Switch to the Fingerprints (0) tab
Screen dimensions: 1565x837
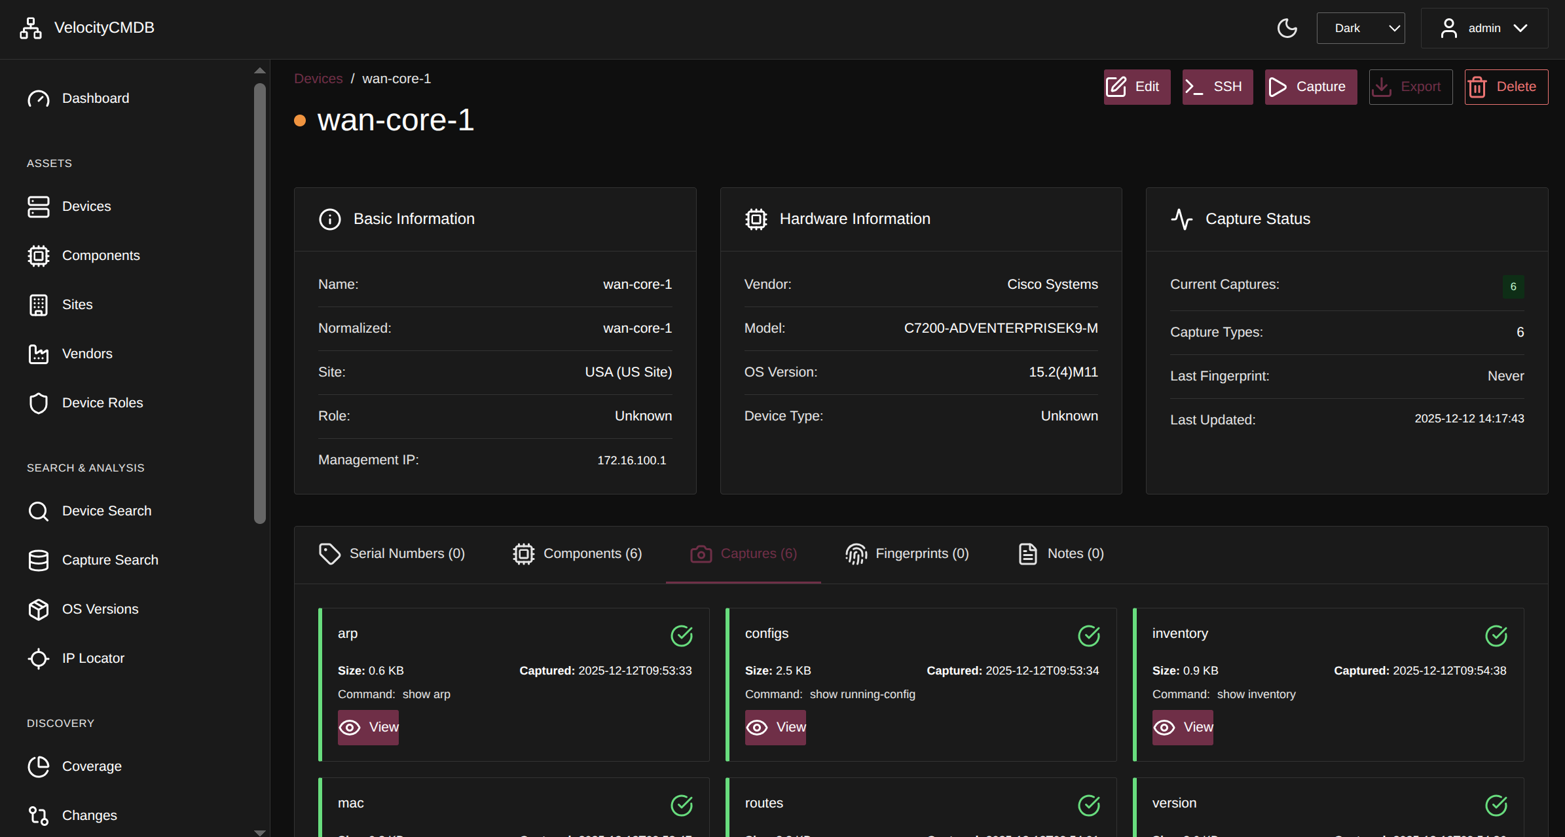907,554
